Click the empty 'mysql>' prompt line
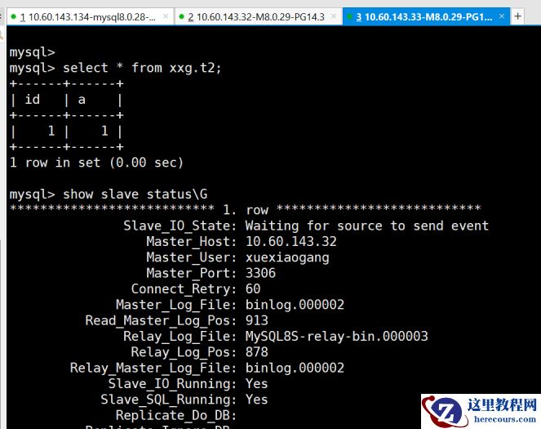Screen dimensions: 541x429 [33, 52]
